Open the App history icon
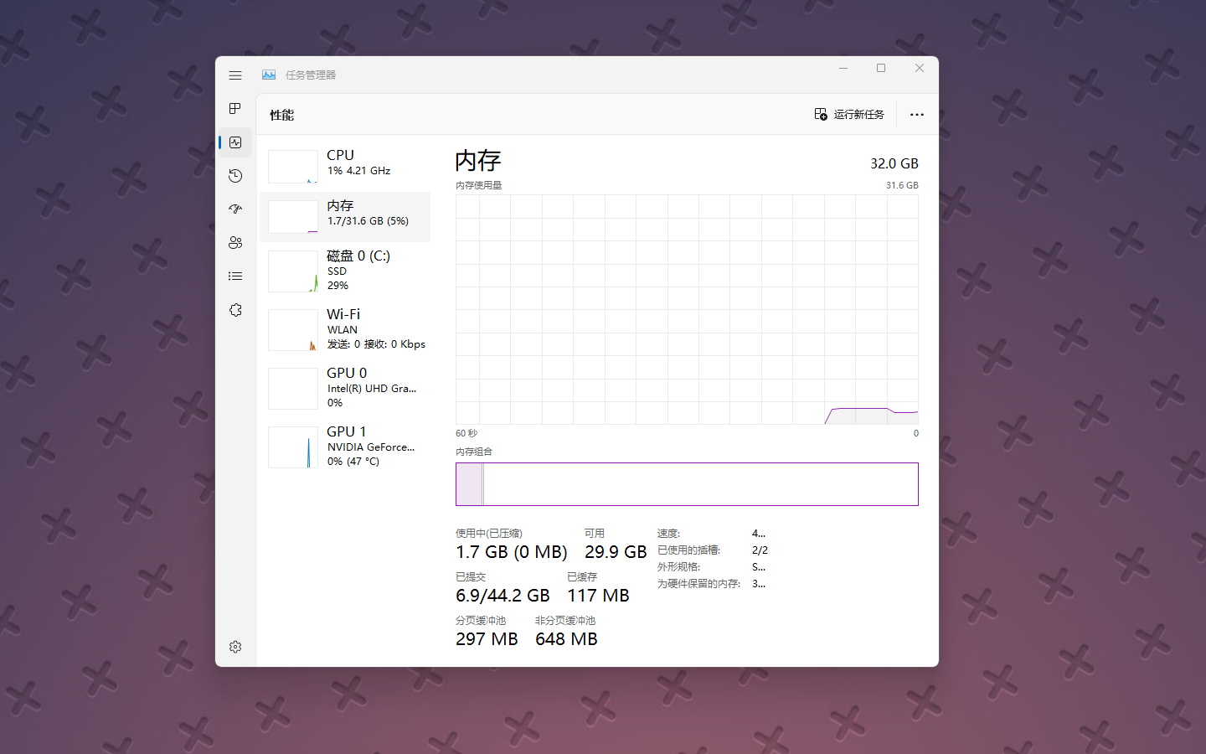The image size is (1206, 754). pyautogui.click(x=235, y=176)
